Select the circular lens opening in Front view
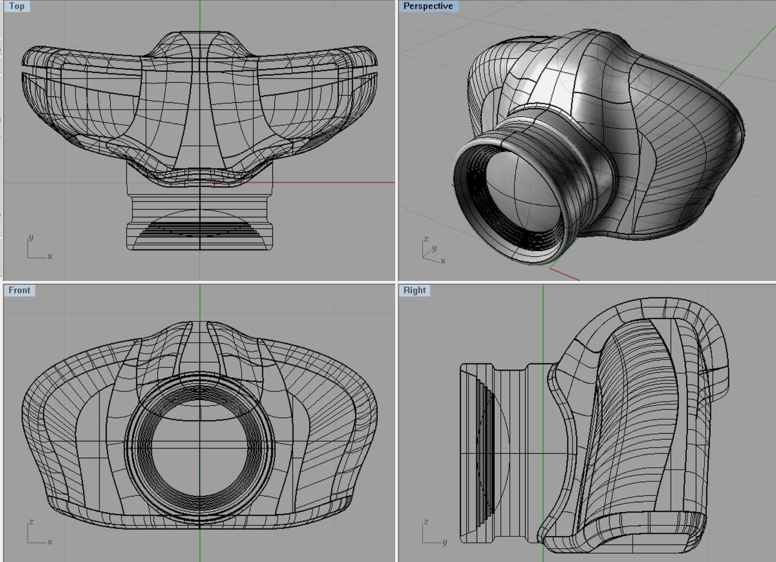The image size is (776, 562). click(201, 444)
